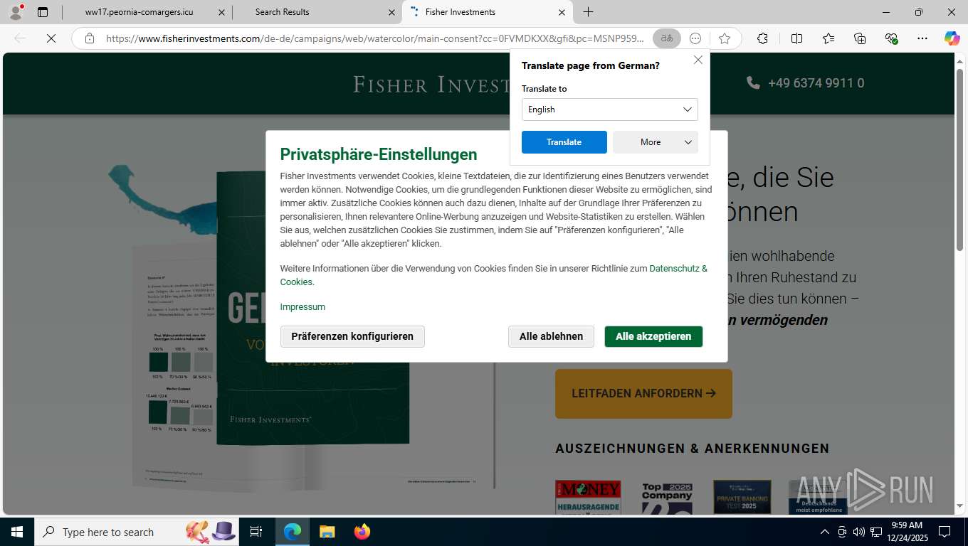Open Firefox from taskbar

point(362,532)
